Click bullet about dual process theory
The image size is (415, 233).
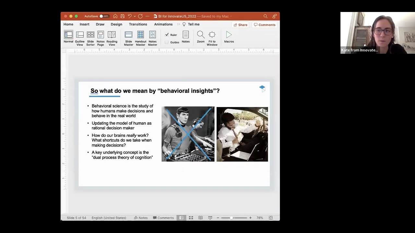point(122,155)
